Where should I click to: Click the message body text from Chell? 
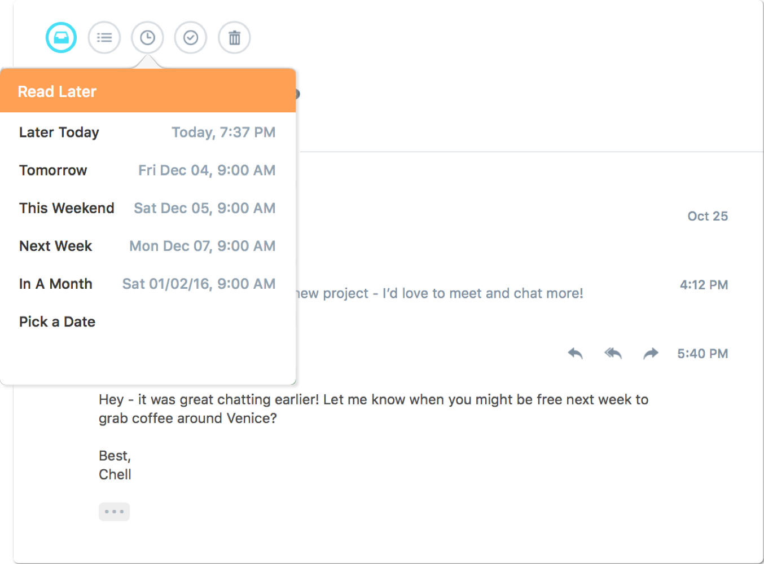click(374, 409)
